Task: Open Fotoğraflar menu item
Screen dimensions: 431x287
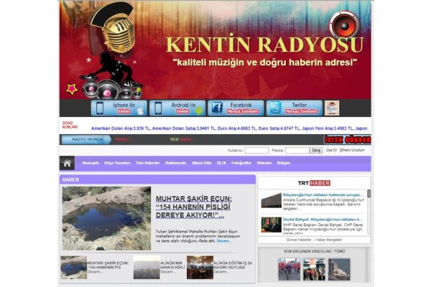Action: pos(241,163)
